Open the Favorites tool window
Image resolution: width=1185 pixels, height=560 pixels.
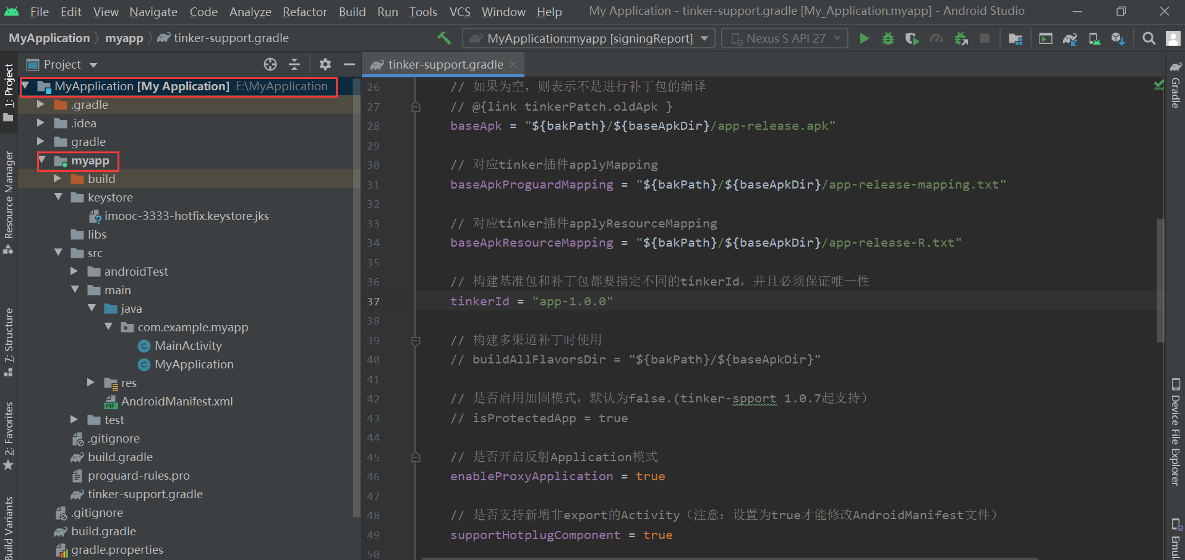pos(9,436)
